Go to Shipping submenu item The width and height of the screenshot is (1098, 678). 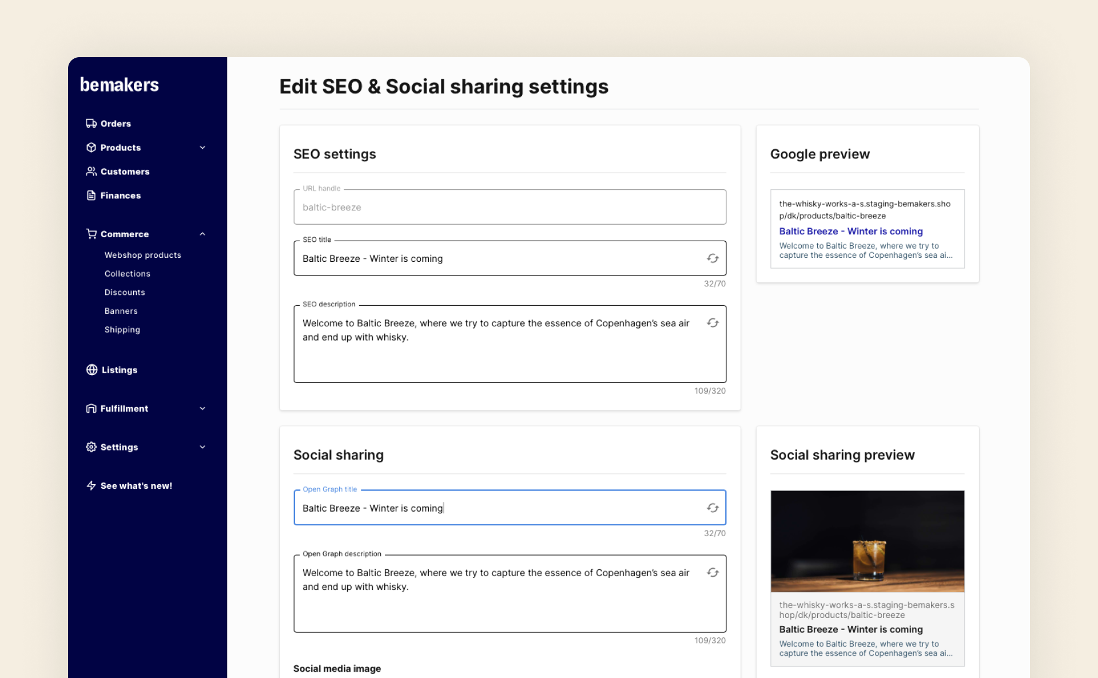(122, 330)
